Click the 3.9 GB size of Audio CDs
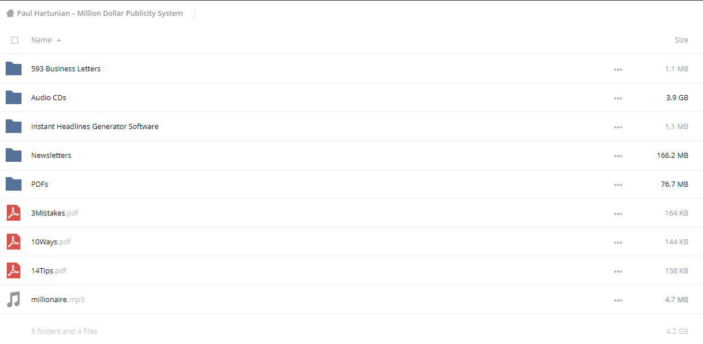Screen dimensions: 703x344 click(677, 97)
